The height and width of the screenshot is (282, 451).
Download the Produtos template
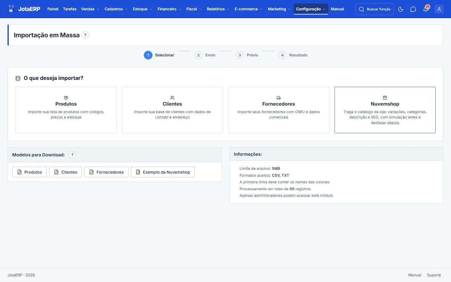(x=29, y=172)
